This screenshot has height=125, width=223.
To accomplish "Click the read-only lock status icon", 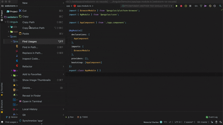I will coord(212,122).
